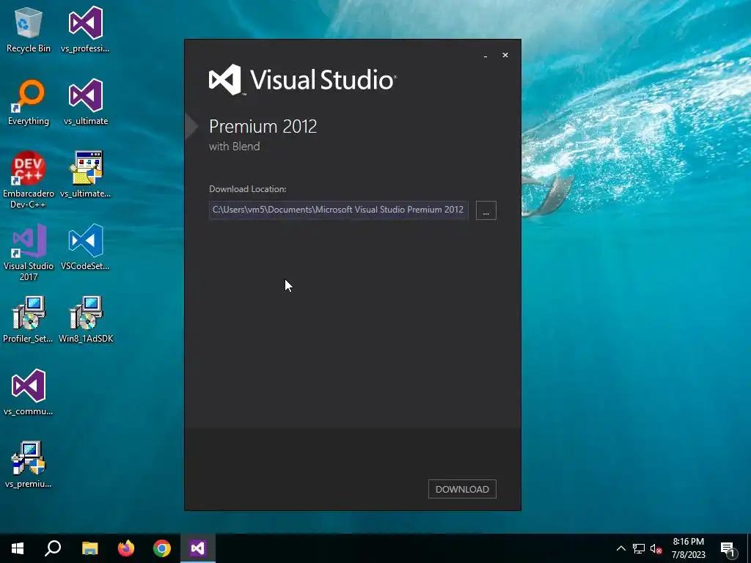
Task: Select the Visual Studio 2017 shortcut
Action: click(x=29, y=252)
